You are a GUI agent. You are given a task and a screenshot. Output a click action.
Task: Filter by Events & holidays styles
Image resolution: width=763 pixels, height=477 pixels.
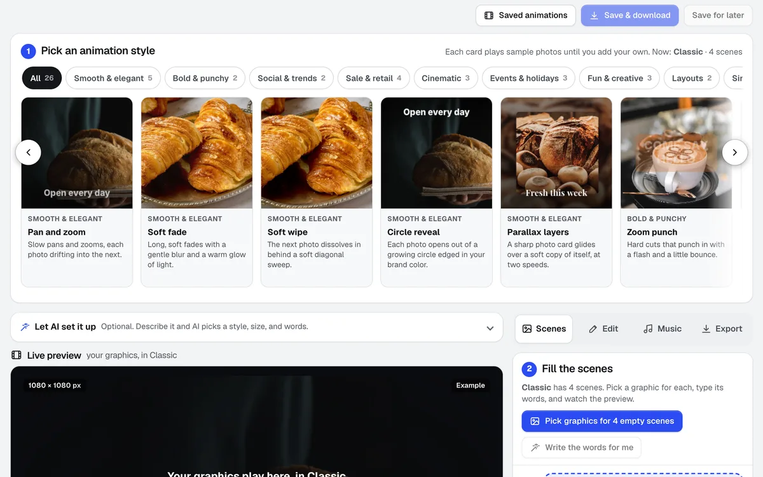point(528,78)
